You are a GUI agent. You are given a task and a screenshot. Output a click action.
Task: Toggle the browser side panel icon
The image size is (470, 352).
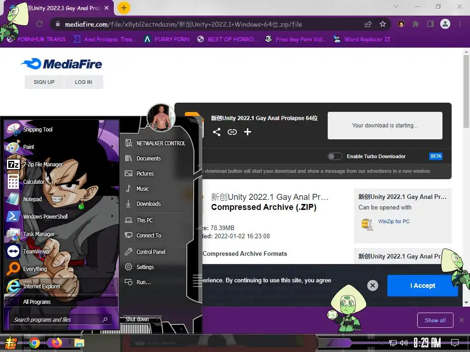(x=431, y=24)
